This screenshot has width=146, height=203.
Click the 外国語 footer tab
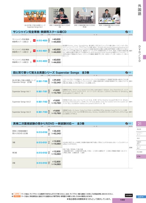tap(122, 200)
